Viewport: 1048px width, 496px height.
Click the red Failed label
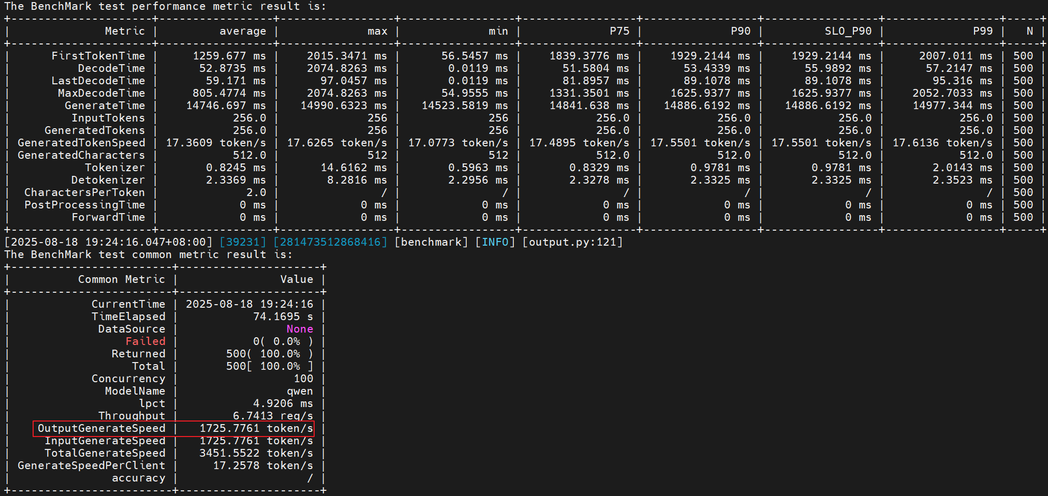(x=145, y=341)
